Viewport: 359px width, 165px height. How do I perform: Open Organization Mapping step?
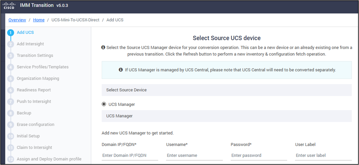click(x=38, y=78)
